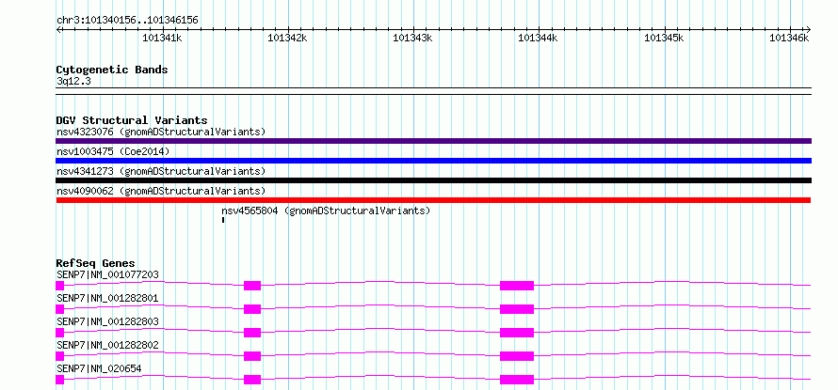Click the right arrowhead of the ruler
838x390 pixels.
click(x=808, y=29)
